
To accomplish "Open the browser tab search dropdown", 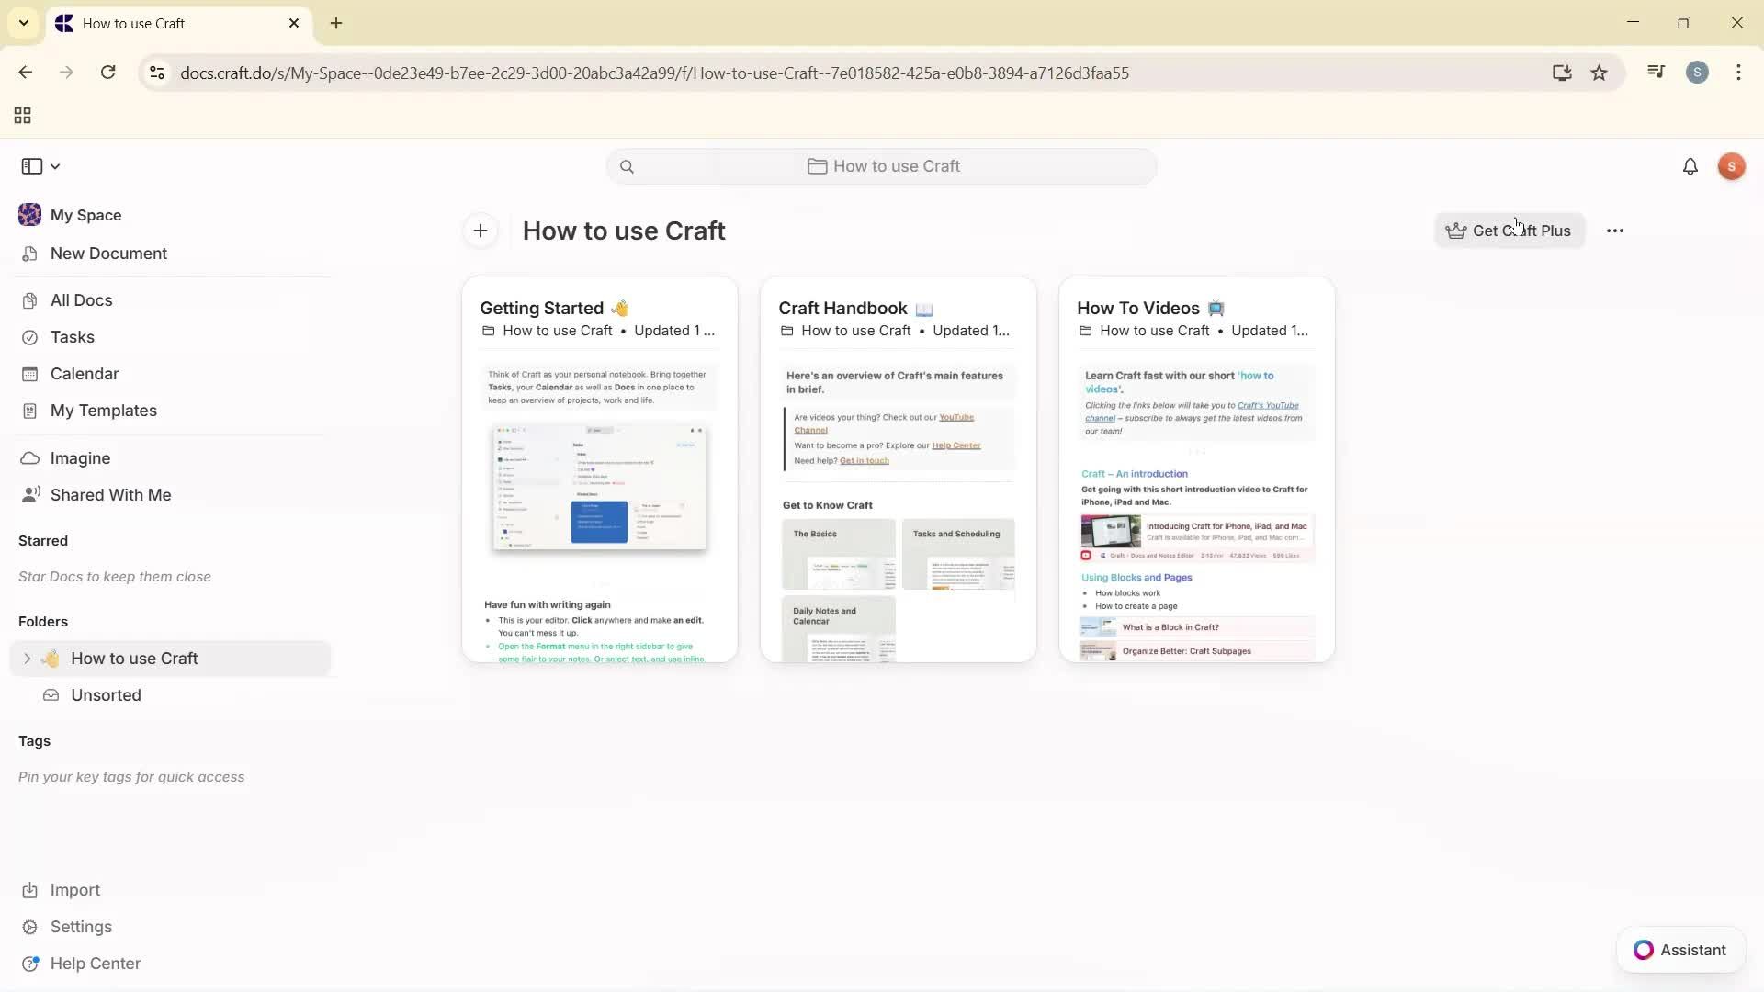I will click(x=23, y=23).
